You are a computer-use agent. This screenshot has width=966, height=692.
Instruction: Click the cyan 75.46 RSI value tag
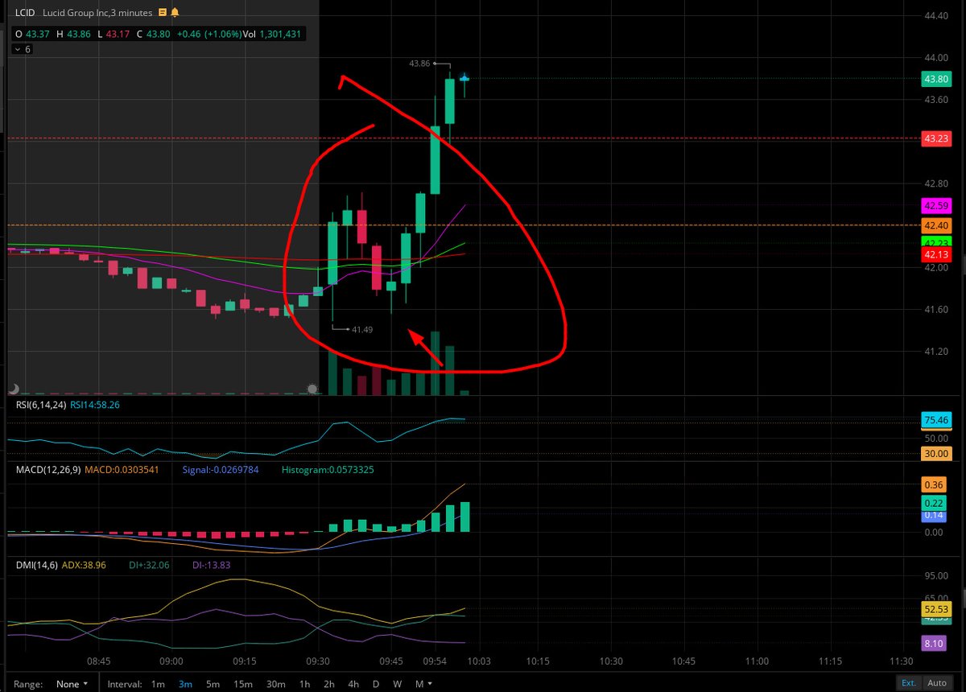coord(936,420)
